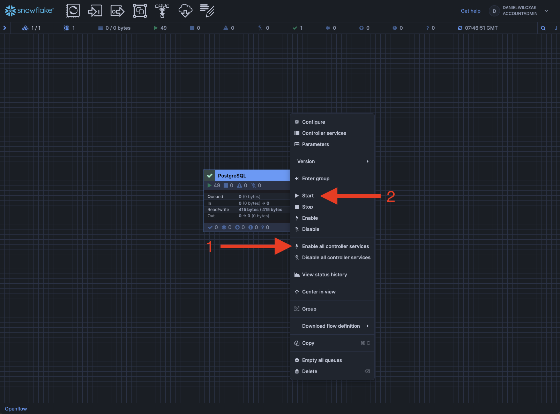Screen dimensions: 560x414
Task: Select the Processor icon in the toolbar
Action: 73,11
